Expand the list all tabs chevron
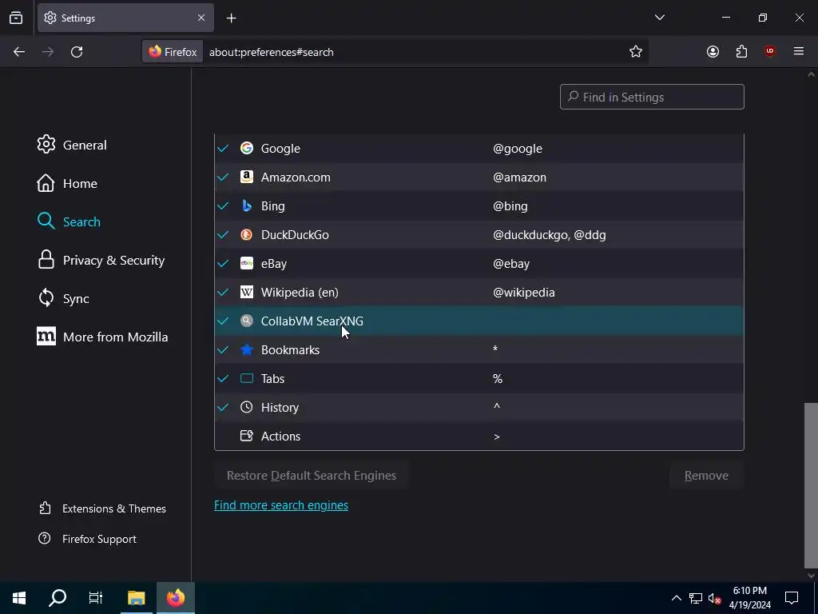The image size is (818, 614). point(659,18)
